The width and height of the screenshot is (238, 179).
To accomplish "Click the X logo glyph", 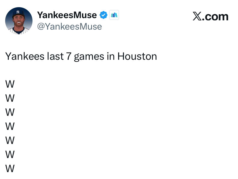I will 197,17.
